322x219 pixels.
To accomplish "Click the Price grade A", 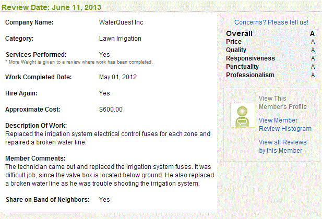I will (313, 42).
